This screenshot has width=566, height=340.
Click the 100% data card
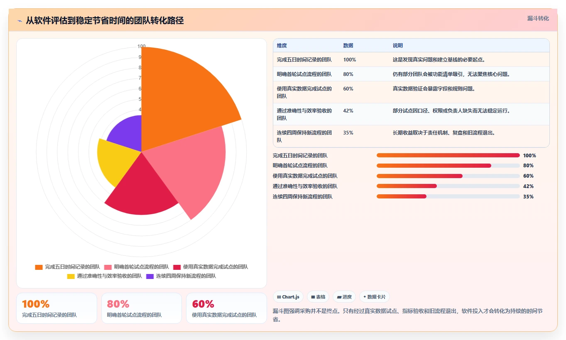click(56, 308)
